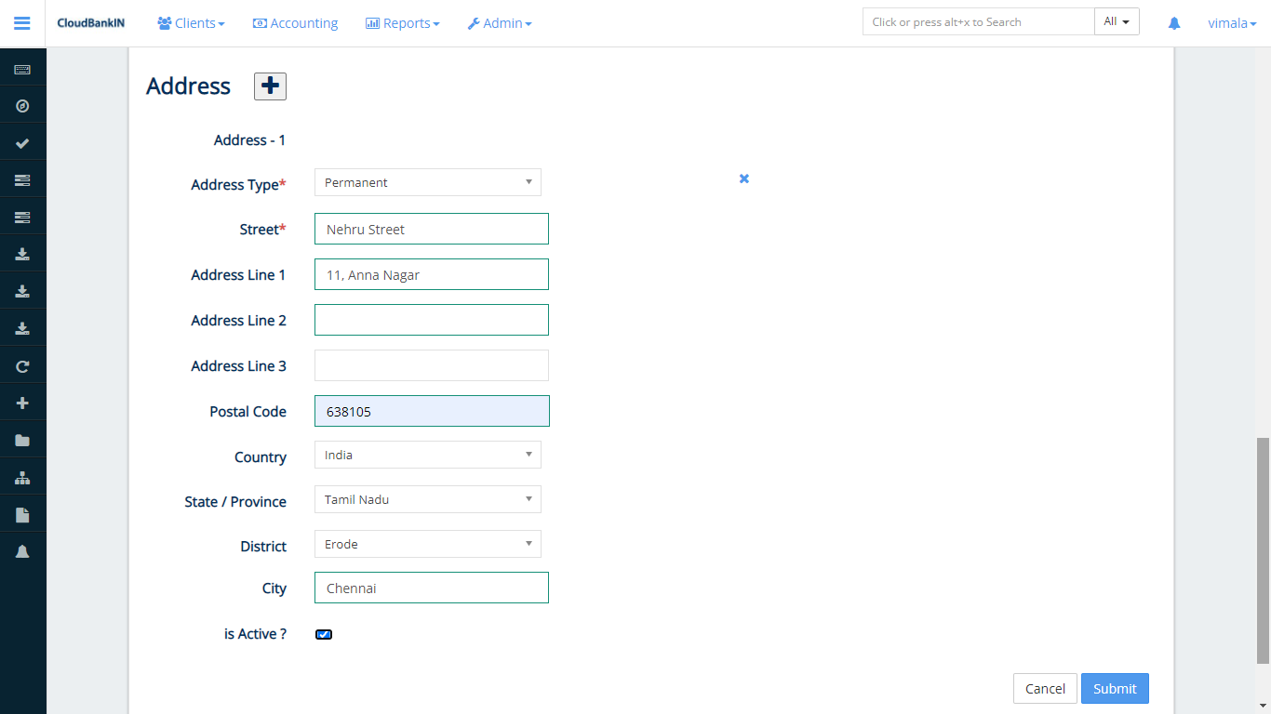Open the Clients menu

click(x=191, y=22)
